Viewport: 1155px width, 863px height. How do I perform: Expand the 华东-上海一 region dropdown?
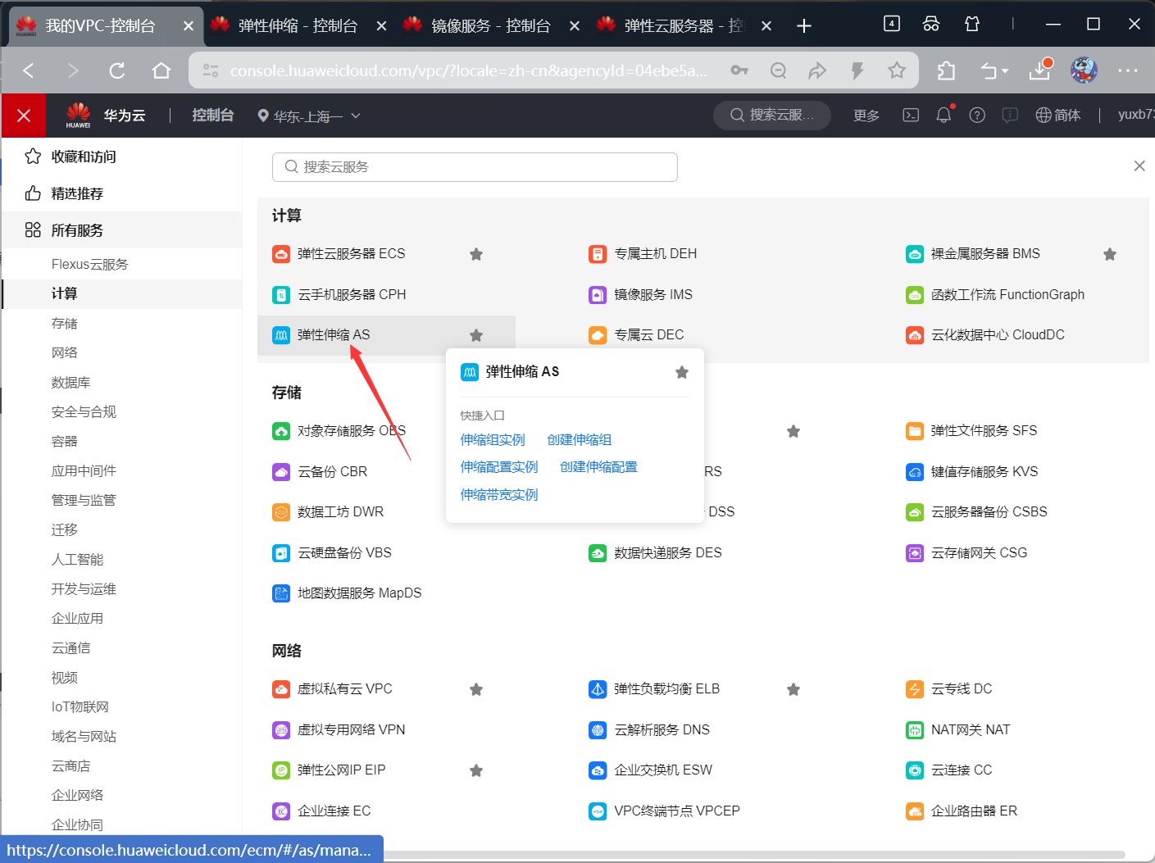(309, 116)
